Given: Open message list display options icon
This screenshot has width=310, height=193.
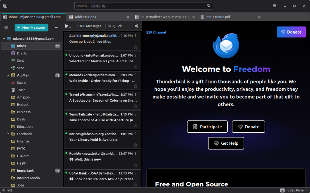Looking at the screenshot, I should (136, 26).
